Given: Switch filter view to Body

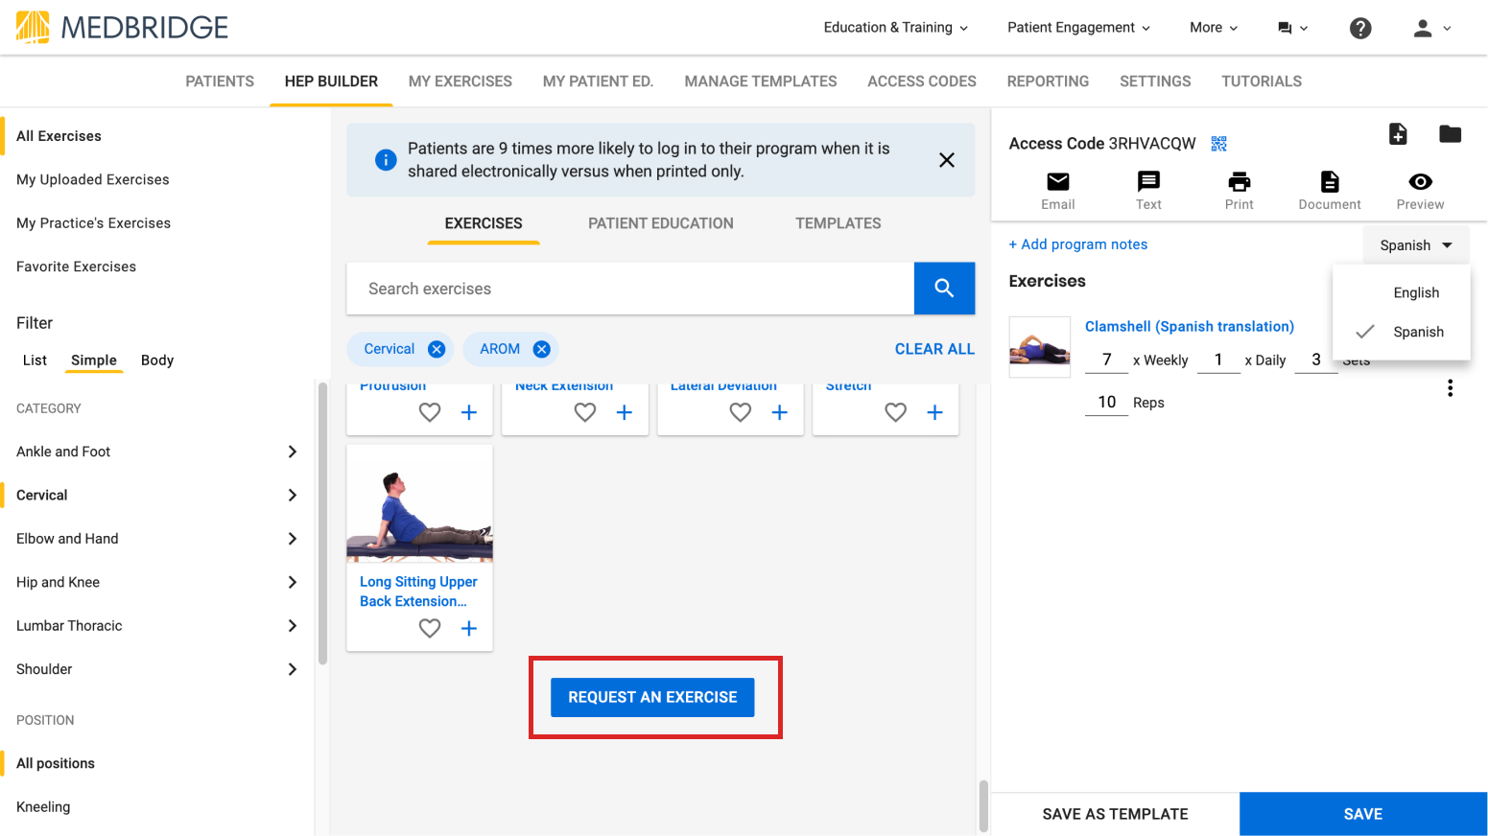Looking at the screenshot, I should tap(157, 360).
